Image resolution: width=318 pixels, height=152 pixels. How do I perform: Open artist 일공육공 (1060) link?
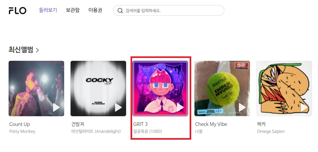pyautogui.click(x=148, y=131)
